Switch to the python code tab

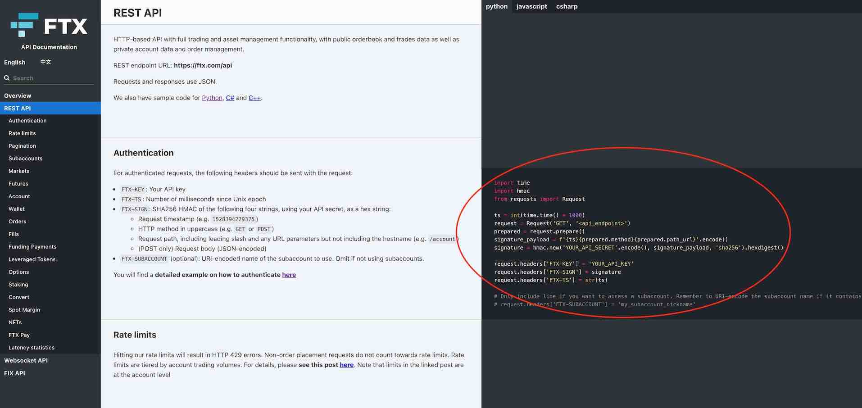click(x=496, y=6)
